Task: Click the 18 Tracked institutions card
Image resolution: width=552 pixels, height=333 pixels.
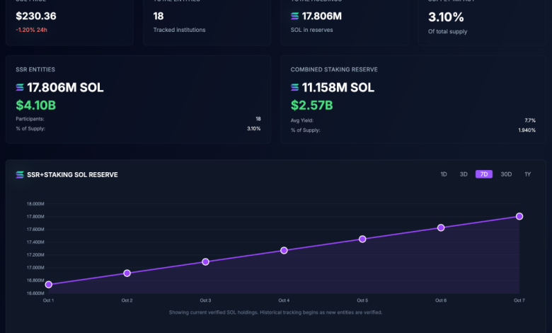Action: [206, 21]
